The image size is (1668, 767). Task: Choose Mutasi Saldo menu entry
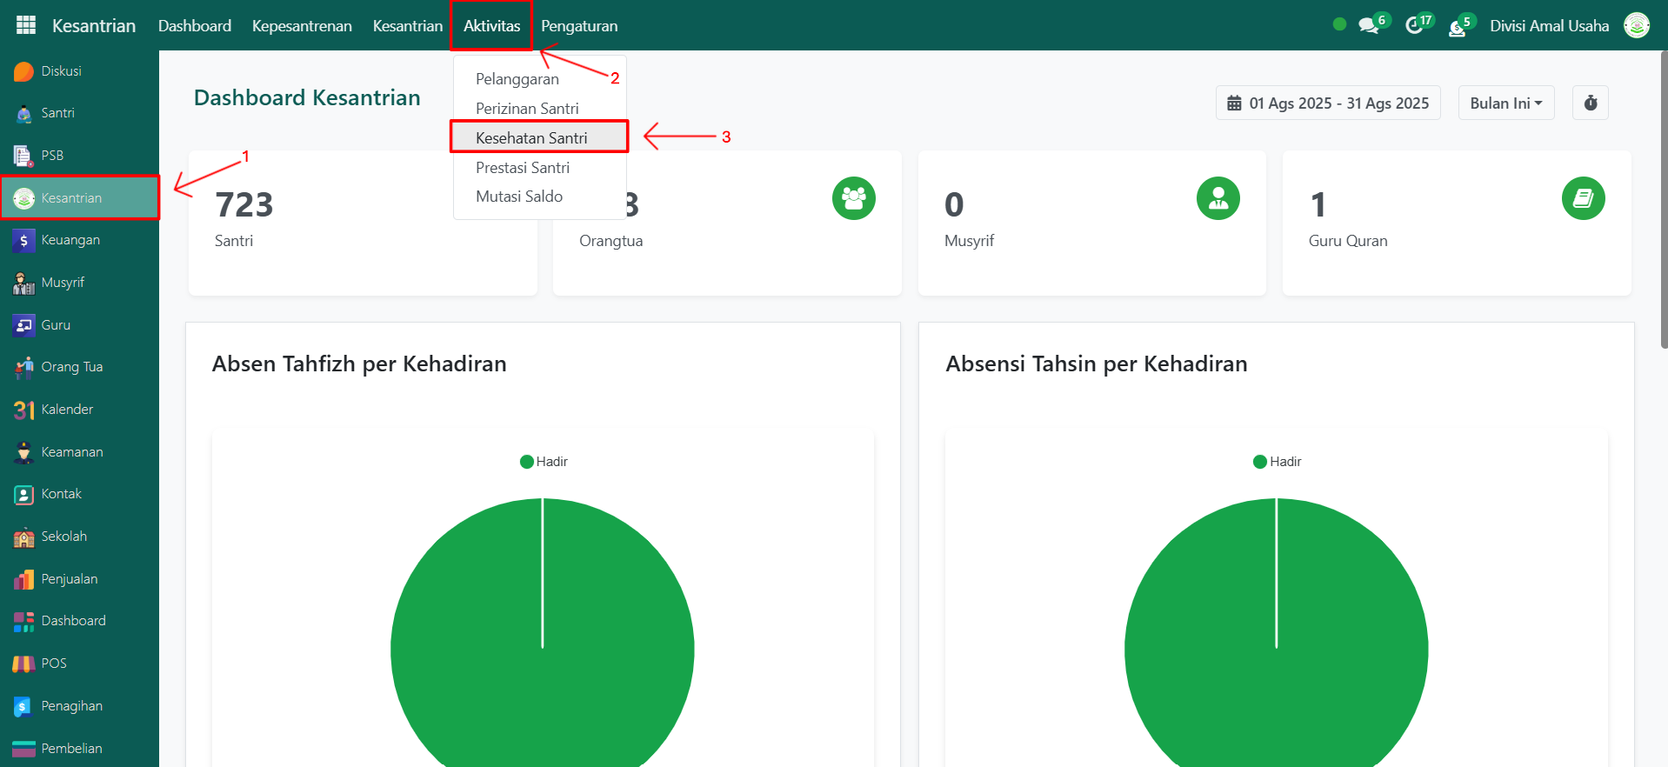pyautogui.click(x=519, y=197)
